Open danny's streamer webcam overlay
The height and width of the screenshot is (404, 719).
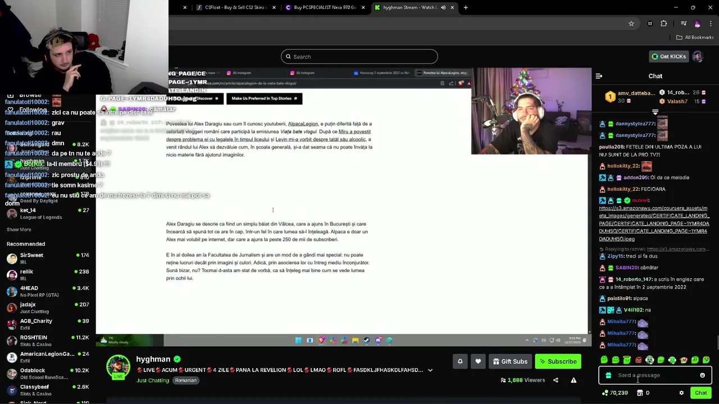click(x=531, y=111)
